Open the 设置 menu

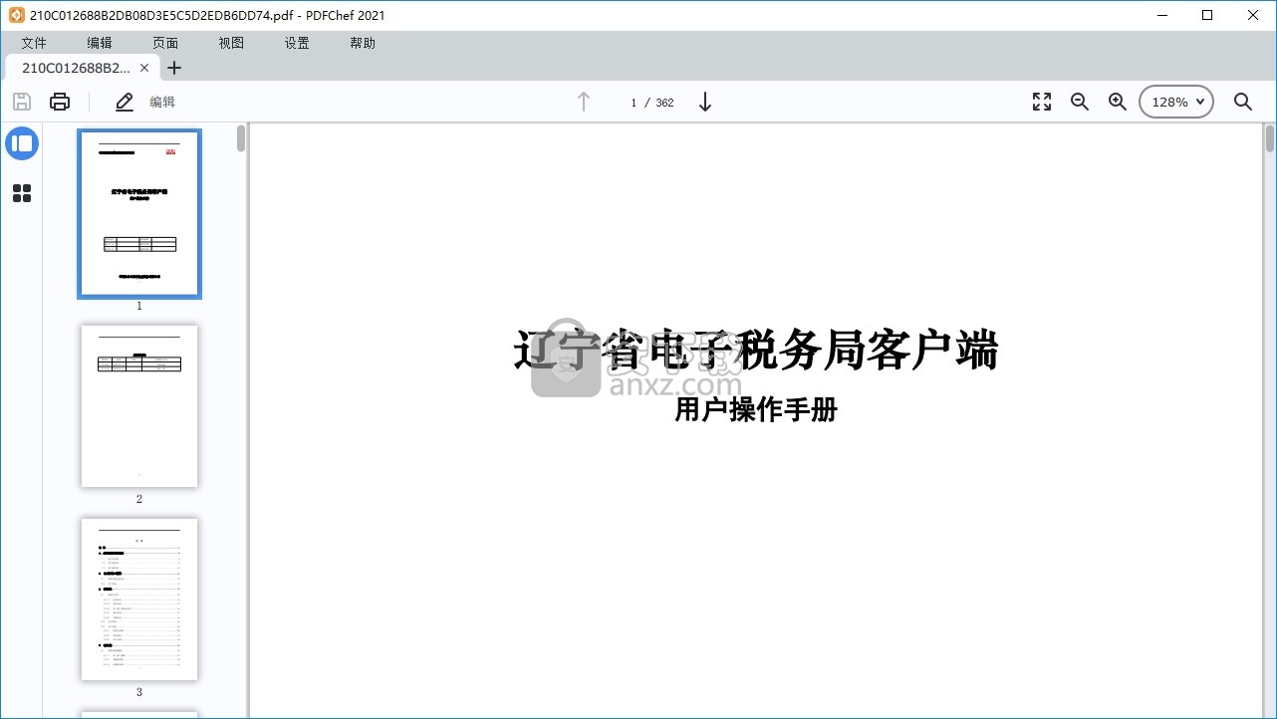click(297, 43)
